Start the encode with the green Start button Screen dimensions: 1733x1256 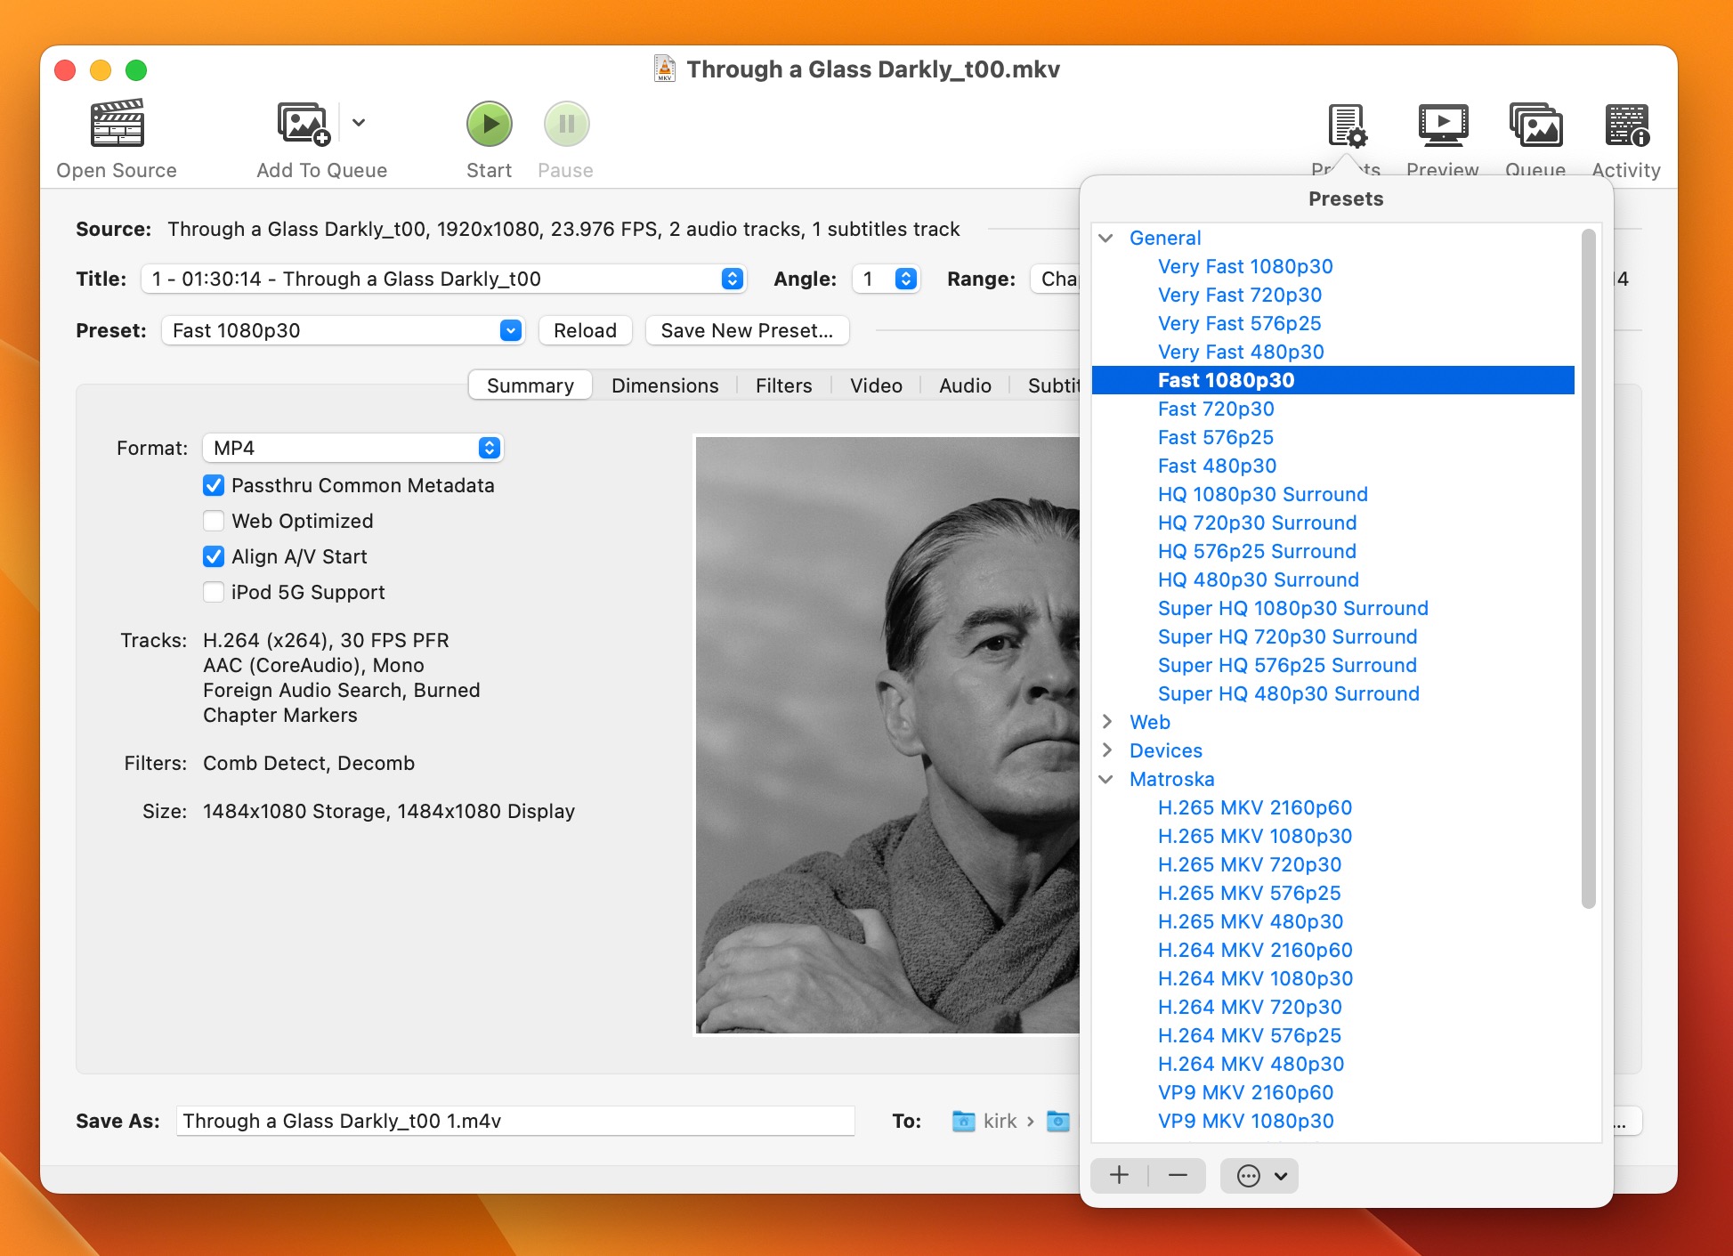490,124
